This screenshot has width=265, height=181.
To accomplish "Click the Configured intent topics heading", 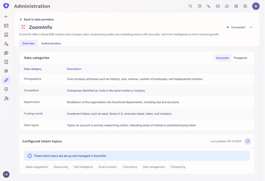I will (42, 141).
